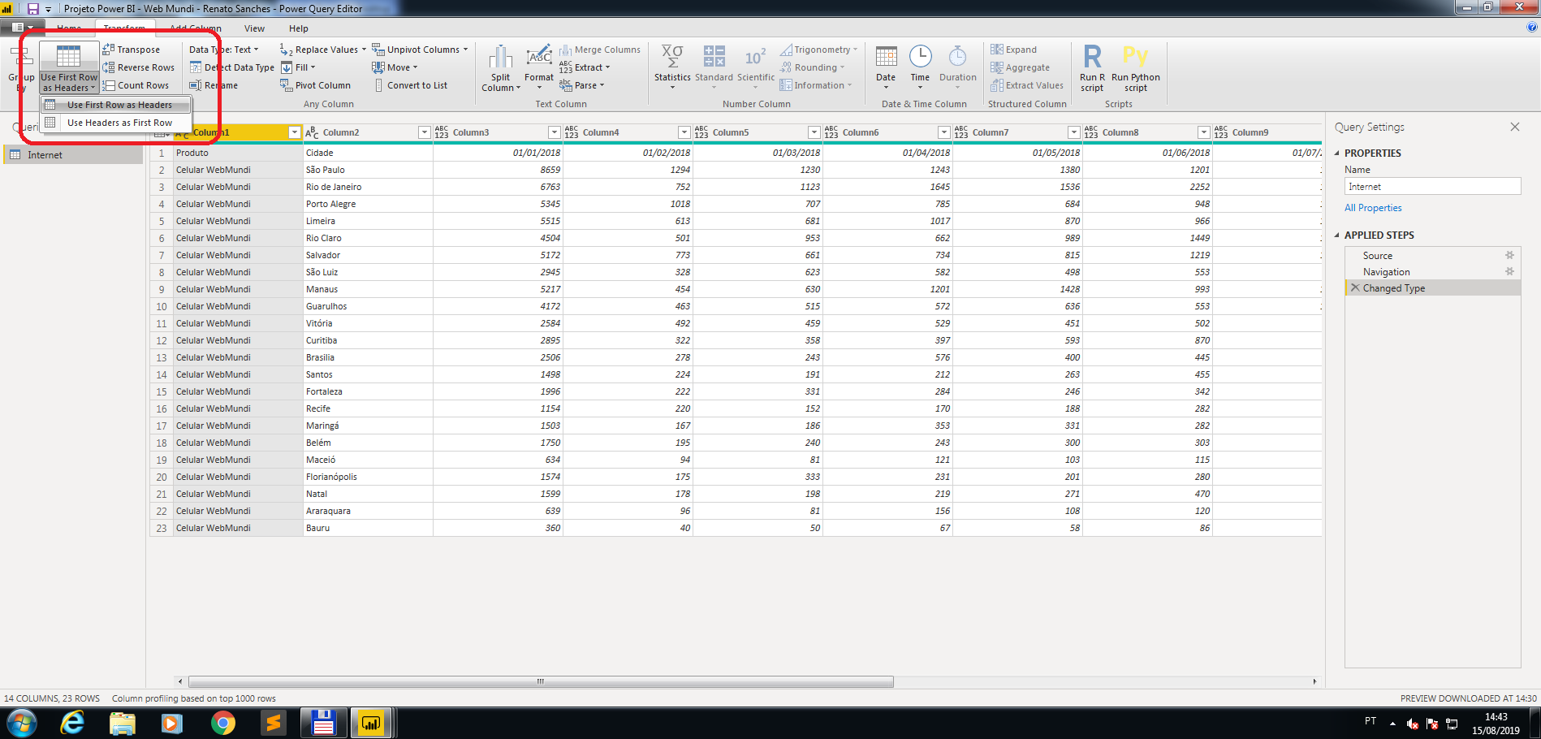Open the Format text tool
The image size is (1541, 739).
coord(539,67)
